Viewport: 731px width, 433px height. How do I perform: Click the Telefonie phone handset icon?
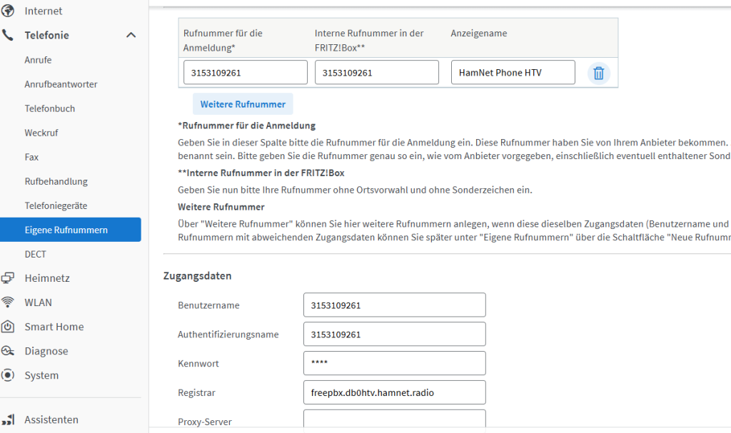9,35
